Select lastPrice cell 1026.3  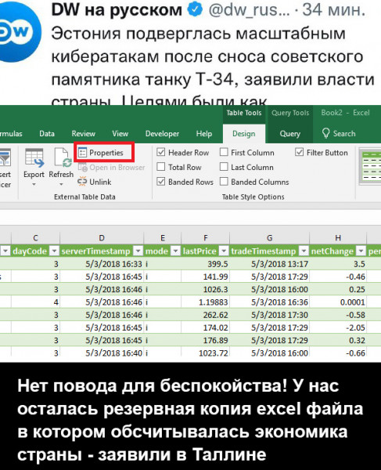pyautogui.click(x=205, y=290)
